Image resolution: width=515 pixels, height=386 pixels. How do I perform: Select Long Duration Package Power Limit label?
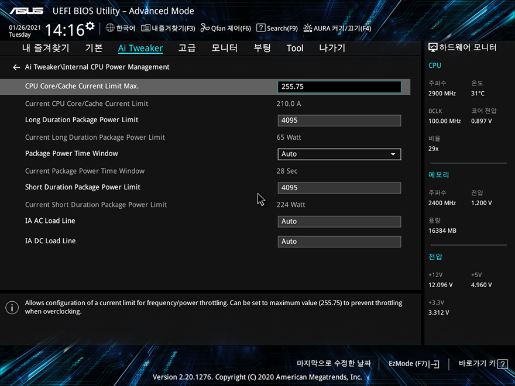(81, 120)
